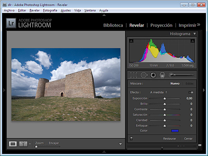208x156 pixels.
Task: Click the Zoom slider handle
Action: pyautogui.click(x=36, y=147)
